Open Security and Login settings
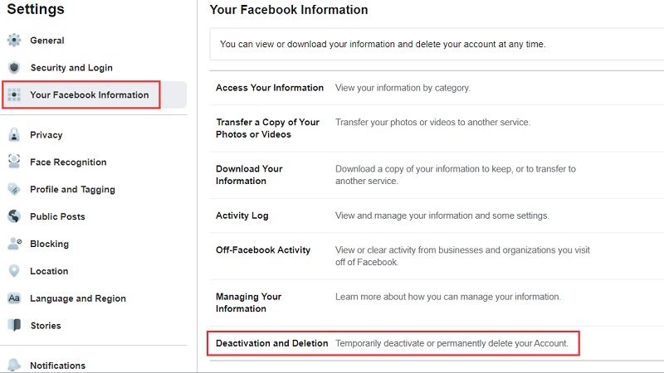The width and height of the screenshot is (664, 373). (x=71, y=68)
